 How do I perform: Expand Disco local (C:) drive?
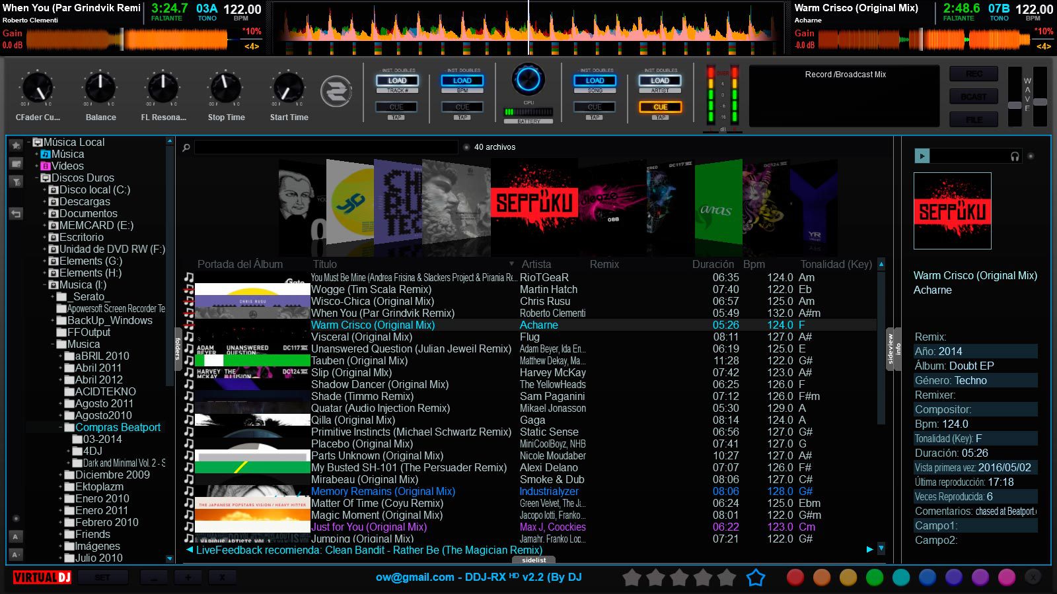click(x=45, y=190)
